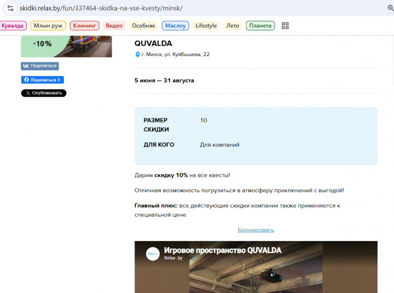Click the address г. Минск, ул. Куйбышева, 22
394x293 pixels.
[175, 54]
